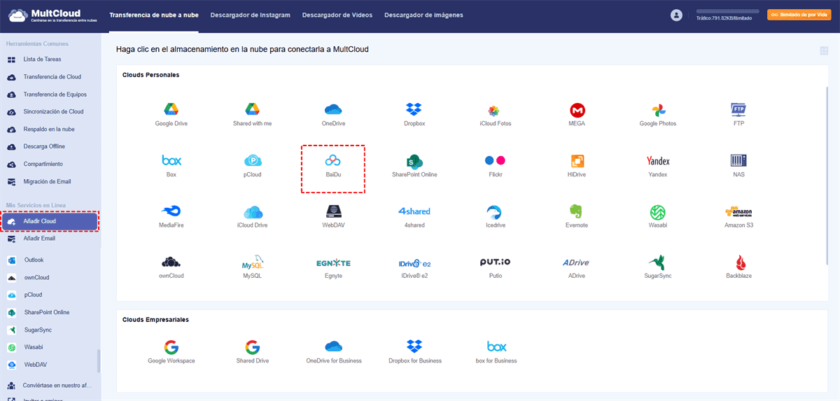
Task: Connect iCloud Drive
Action: (252, 217)
